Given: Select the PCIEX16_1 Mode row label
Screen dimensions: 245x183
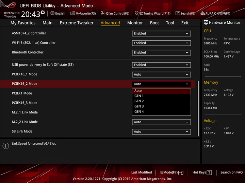Looking at the screenshot, I should [x=24, y=74].
